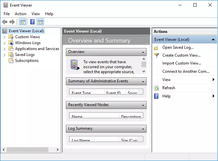Select Subscriptions in the console tree

(27, 61)
